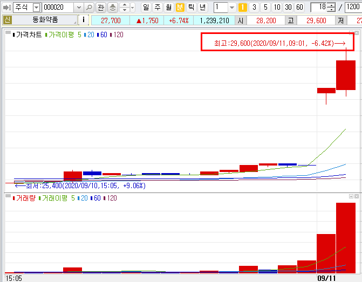Click purple price moving-average 120 legend

[x=117, y=35]
